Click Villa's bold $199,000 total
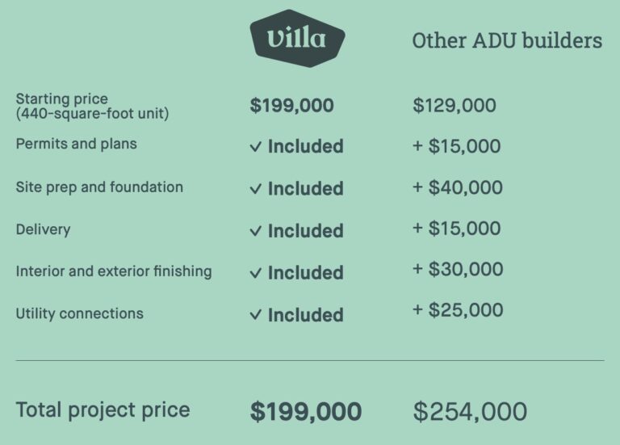Screen dimensions: 620x445 [x=306, y=411]
